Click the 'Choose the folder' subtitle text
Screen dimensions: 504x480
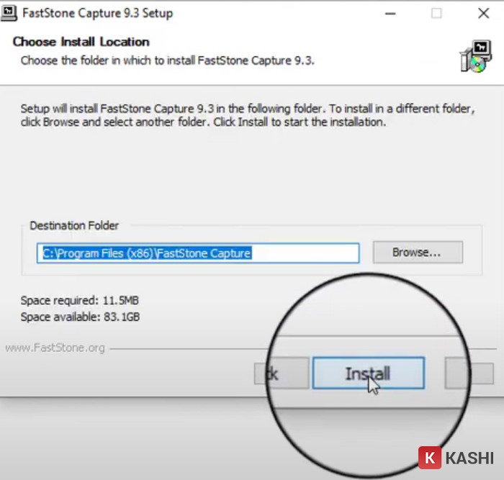click(167, 60)
